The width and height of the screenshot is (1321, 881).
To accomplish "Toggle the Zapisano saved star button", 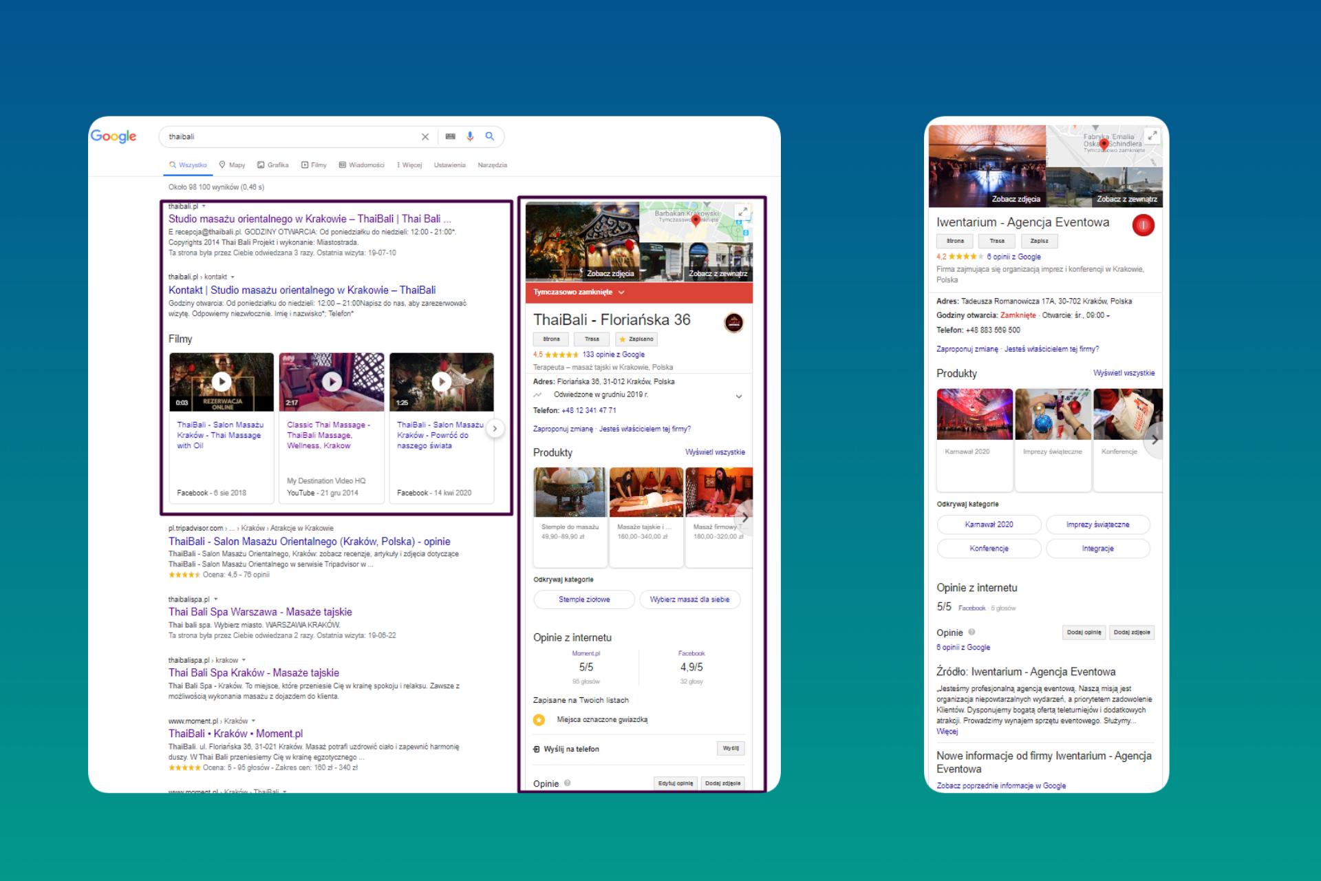I will click(x=636, y=339).
